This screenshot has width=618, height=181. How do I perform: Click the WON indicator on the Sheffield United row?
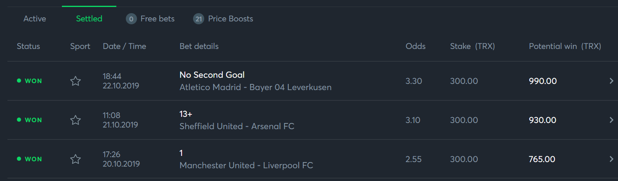[29, 120]
